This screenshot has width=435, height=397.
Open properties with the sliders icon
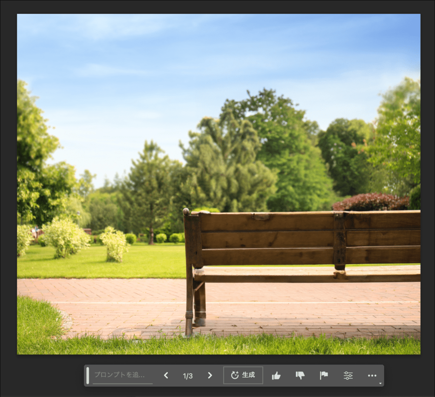348,376
